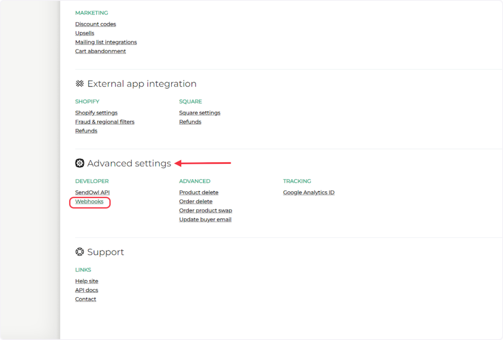Viewport: 503px width, 340px height.
Task: Open Discount codes settings
Action: [x=95, y=24]
